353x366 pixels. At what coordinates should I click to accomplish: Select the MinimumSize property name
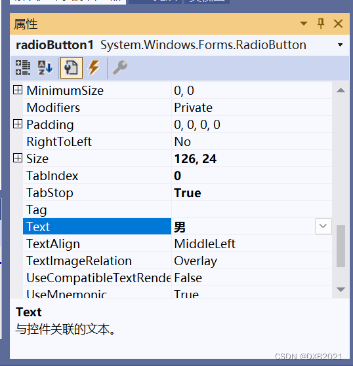(65, 90)
